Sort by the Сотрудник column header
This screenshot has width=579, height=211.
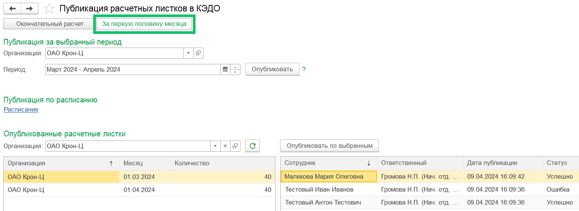tap(329, 163)
